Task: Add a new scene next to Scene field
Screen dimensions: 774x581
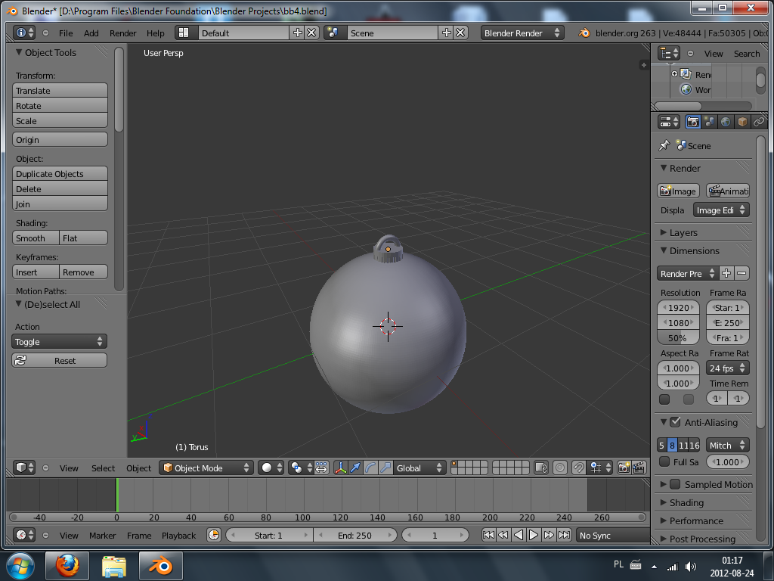Action: pyautogui.click(x=447, y=33)
